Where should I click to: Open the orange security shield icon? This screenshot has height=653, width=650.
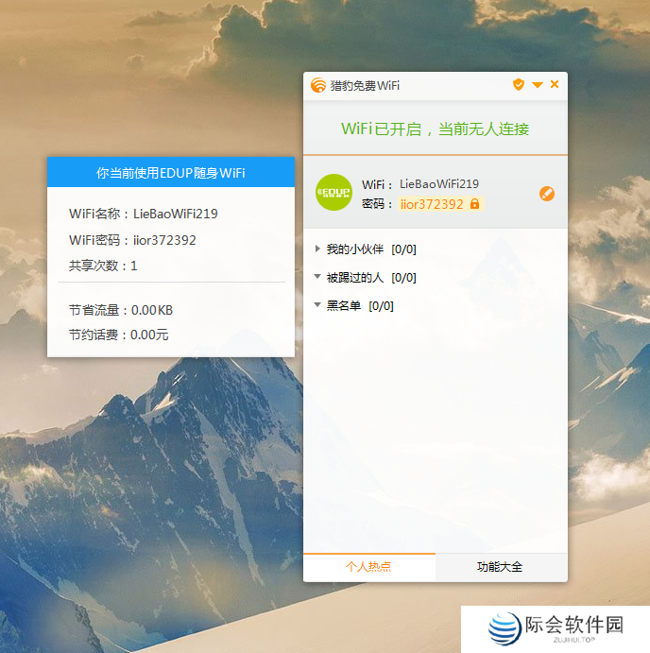[x=519, y=84]
